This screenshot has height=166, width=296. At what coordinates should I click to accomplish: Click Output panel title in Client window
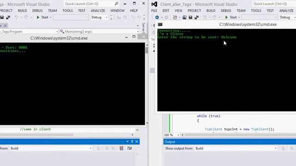click(x=170, y=142)
